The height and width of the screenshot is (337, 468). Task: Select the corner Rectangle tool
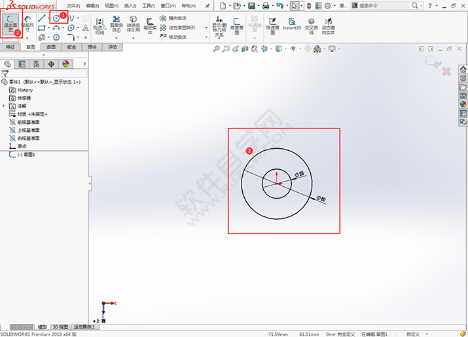[x=42, y=28]
